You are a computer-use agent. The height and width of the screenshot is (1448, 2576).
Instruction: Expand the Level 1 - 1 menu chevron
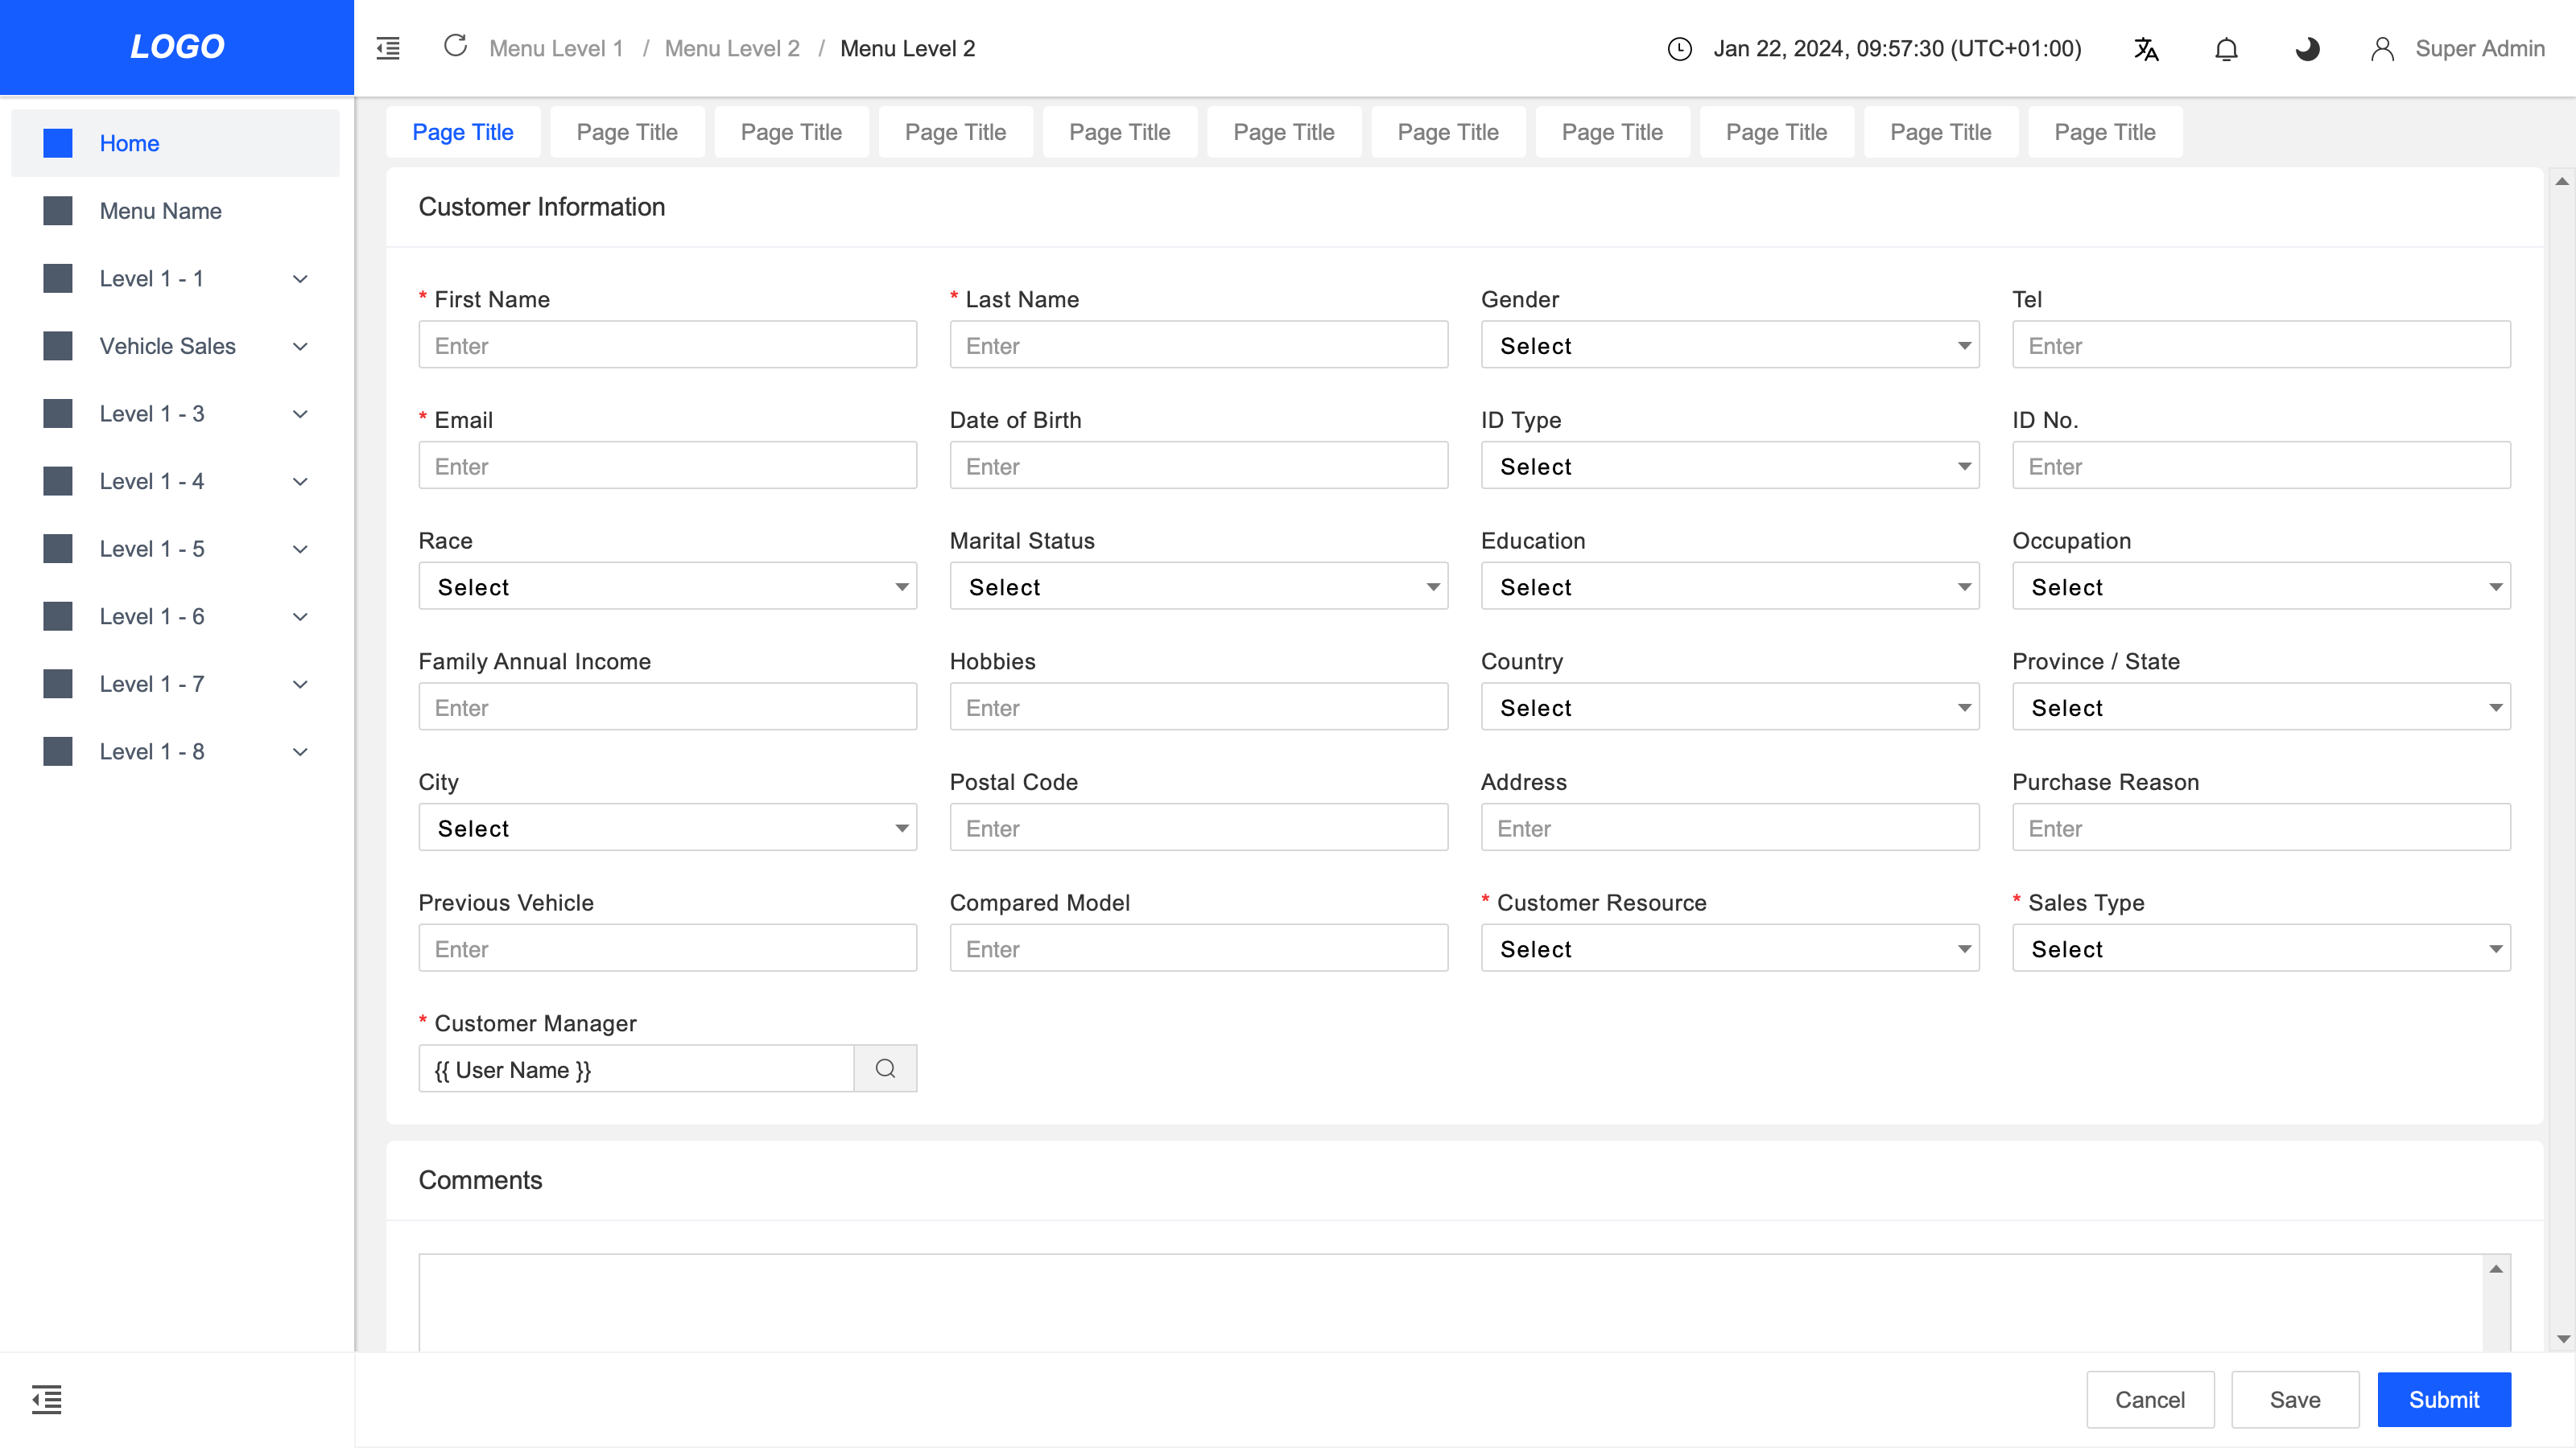pos(300,279)
